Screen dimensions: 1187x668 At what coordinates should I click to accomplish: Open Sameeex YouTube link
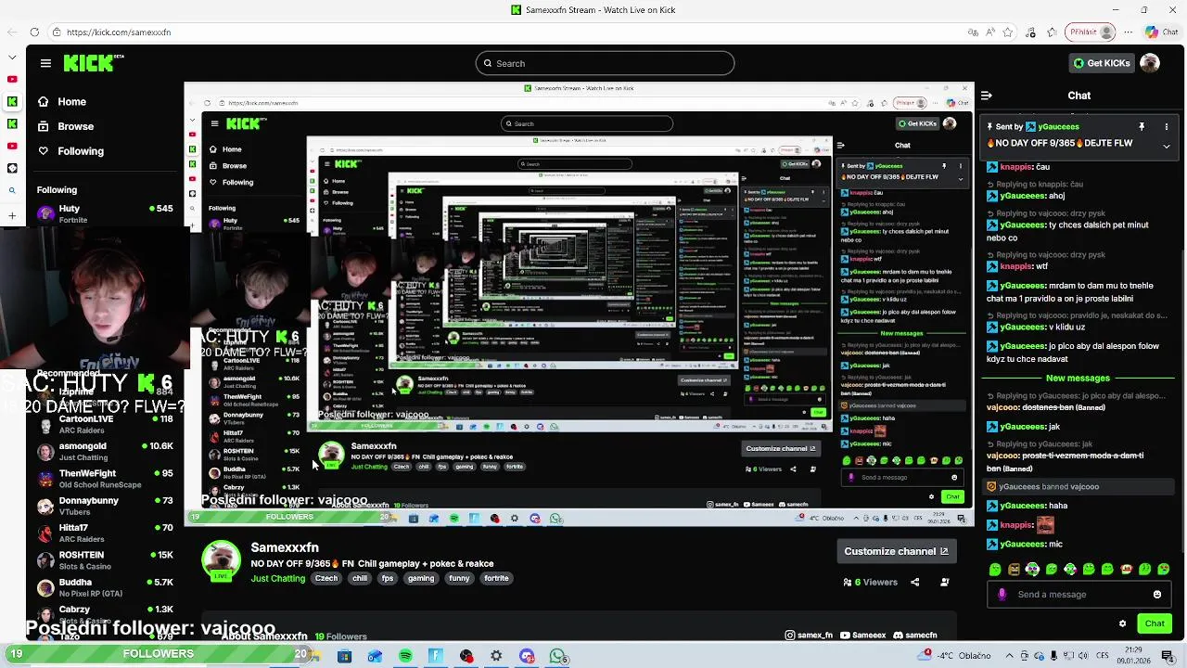click(863, 636)
